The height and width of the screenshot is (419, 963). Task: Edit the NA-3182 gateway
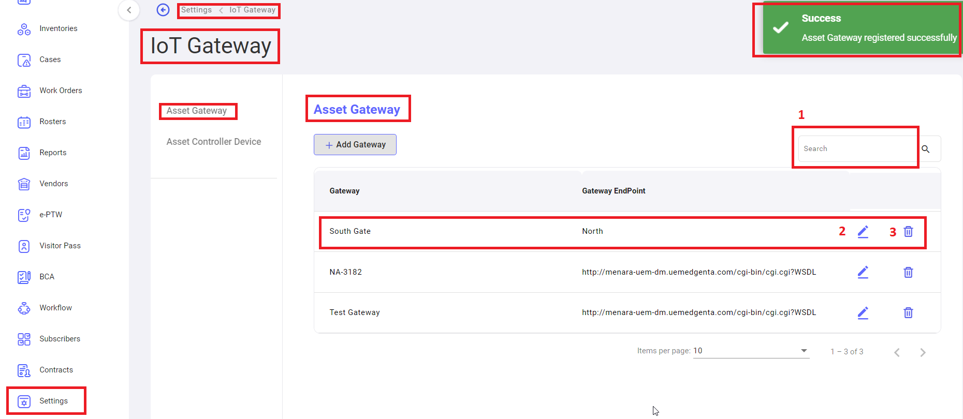[863, 272]
